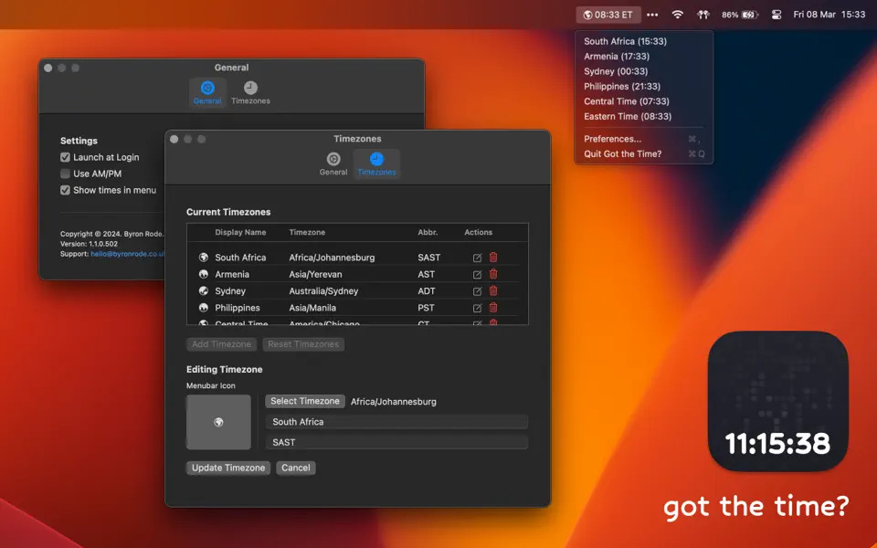Click the Asia/Yerevan table cell
877x548 pixels.
pos(315,275)
